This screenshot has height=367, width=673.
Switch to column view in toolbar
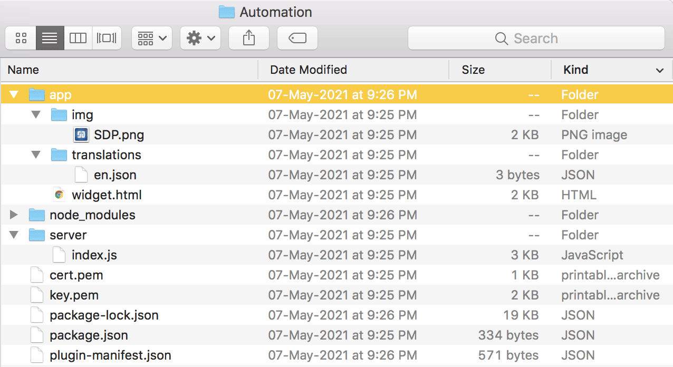click(x=78, y=38)
